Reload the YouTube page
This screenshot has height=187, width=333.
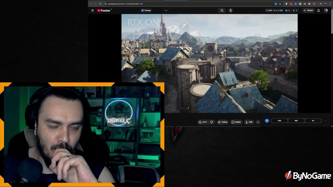pyautogui.click(x=100, y=4)
